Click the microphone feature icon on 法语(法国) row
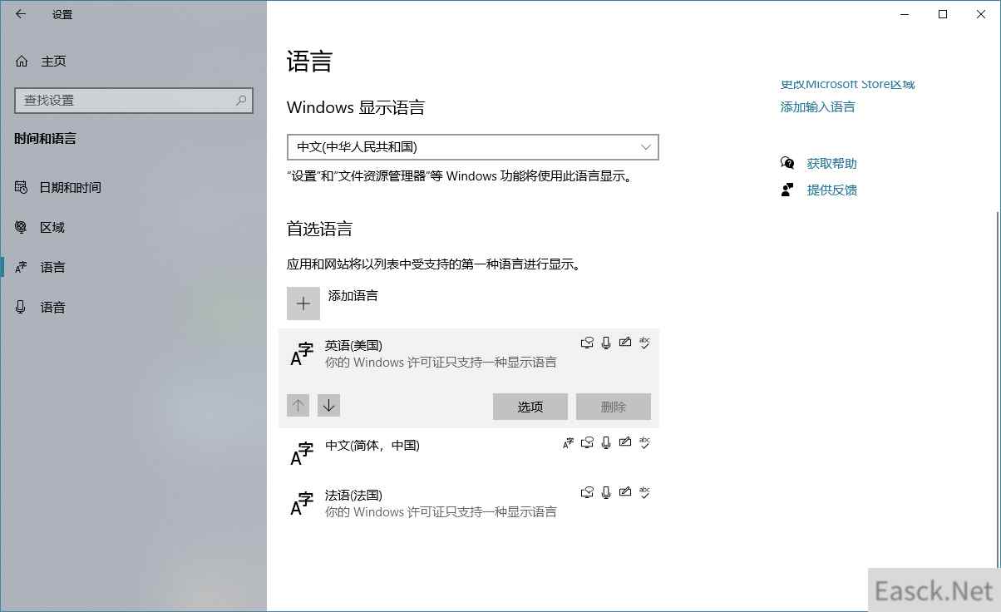This screenshot has height=612, width=1001. pyautogui.click(x=606, y=492)
